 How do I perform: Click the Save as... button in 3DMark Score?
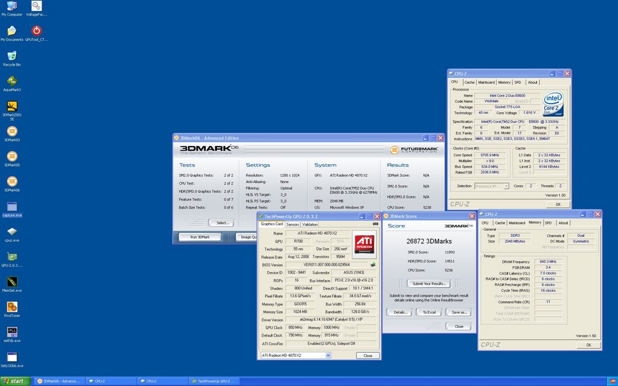pos(459,312)
